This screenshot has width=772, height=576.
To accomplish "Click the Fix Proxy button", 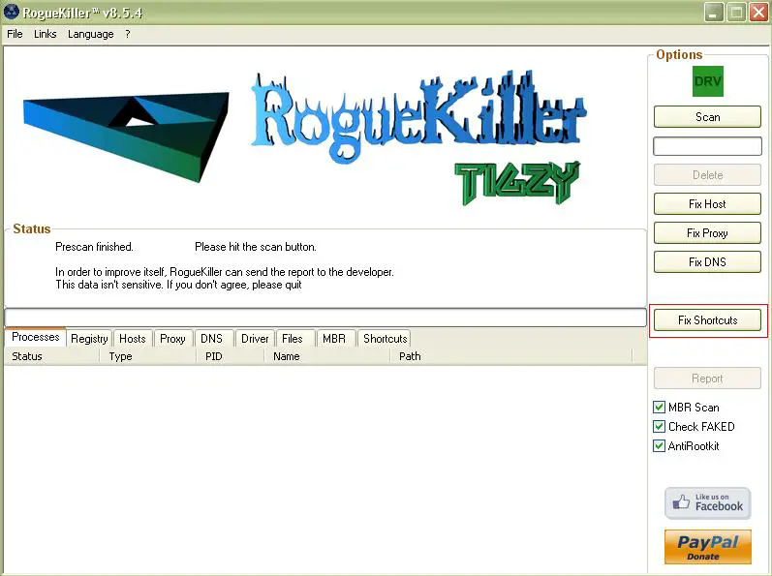I will click(x=707, y=232).
